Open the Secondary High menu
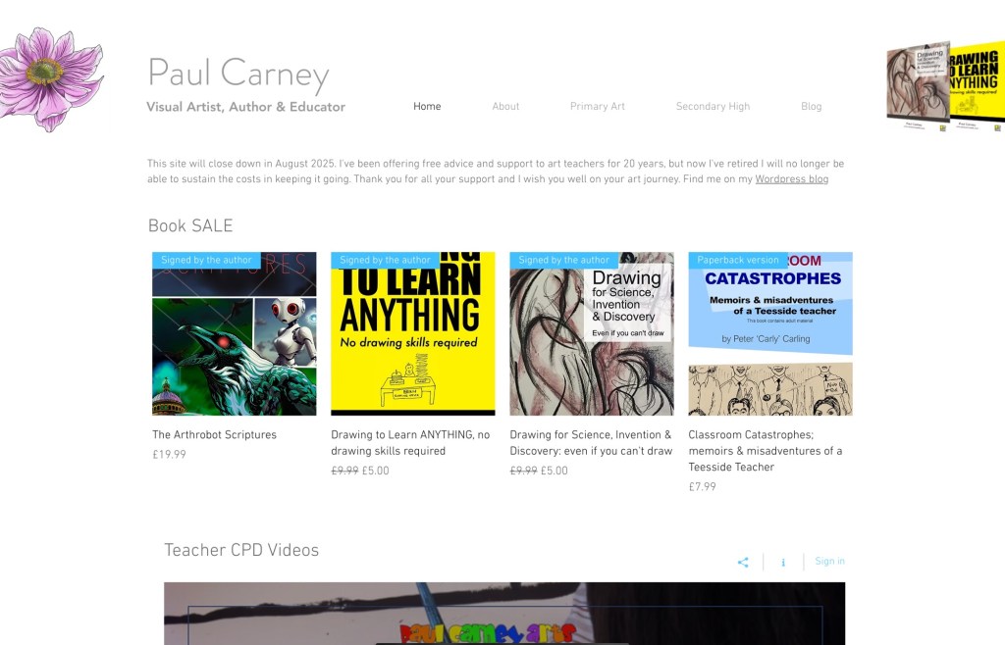Image resolution: width=1005 pixels, height=645 pixels. click(713, 107)
